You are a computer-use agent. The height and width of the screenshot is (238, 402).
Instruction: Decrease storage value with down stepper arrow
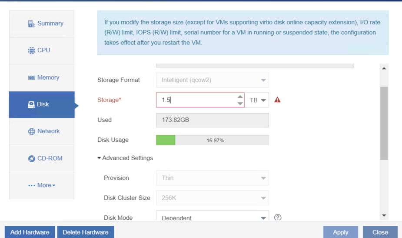point(240,104)
